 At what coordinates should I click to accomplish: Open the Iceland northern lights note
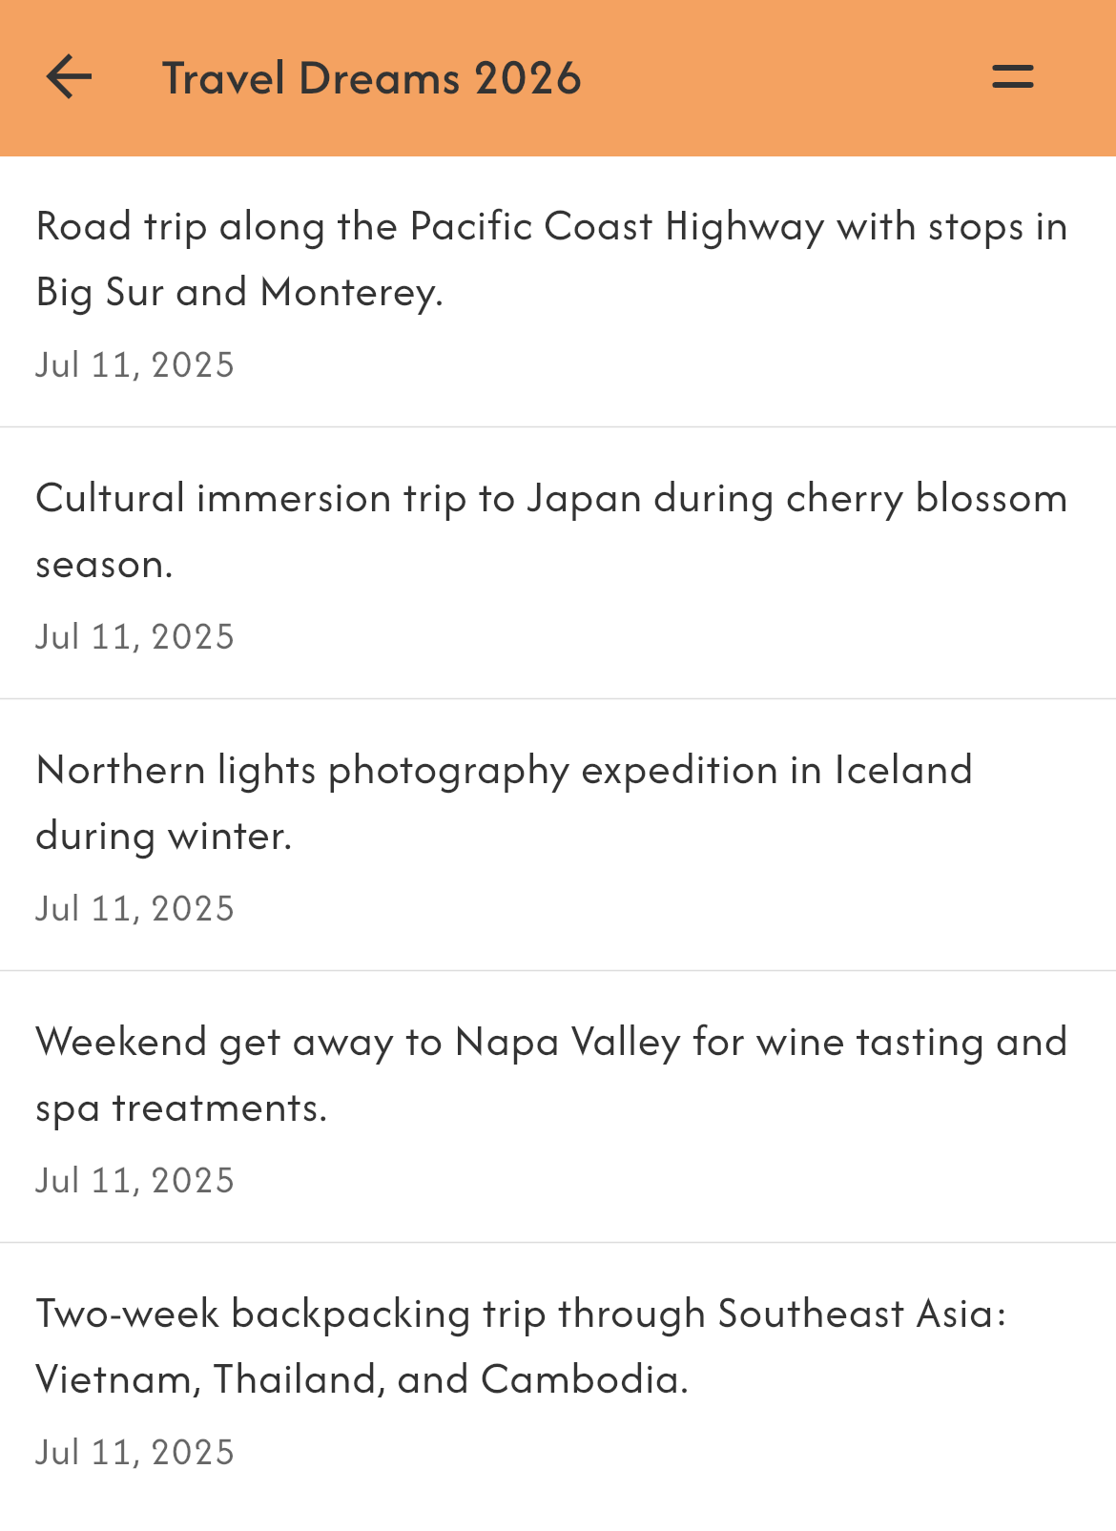point(558,836)
